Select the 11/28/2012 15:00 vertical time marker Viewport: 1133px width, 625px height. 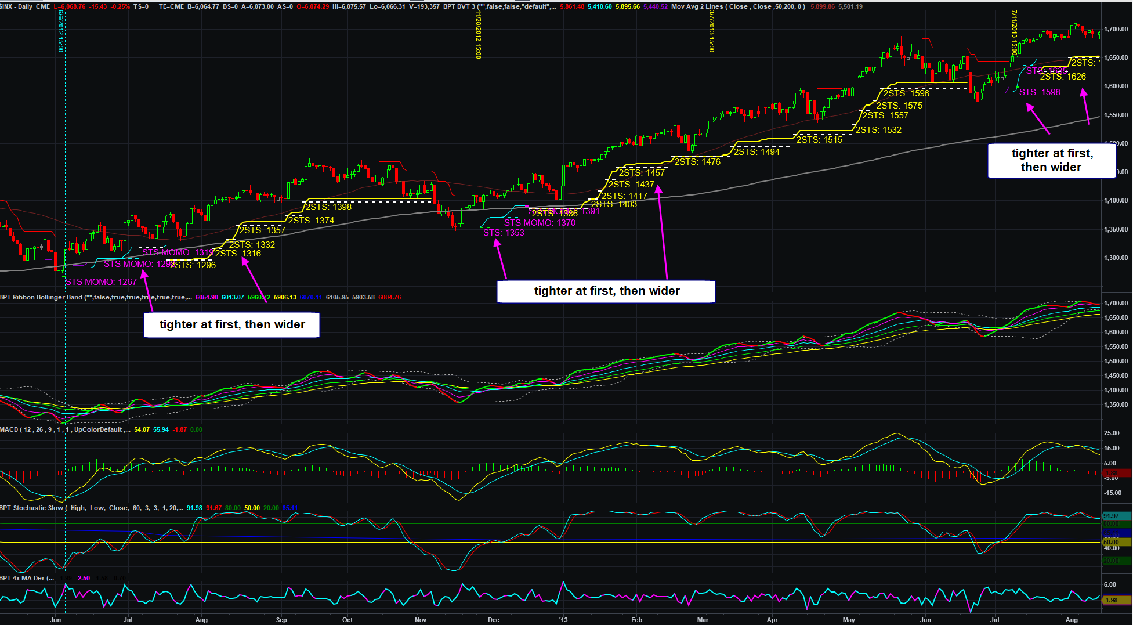[x=479, y=35]
